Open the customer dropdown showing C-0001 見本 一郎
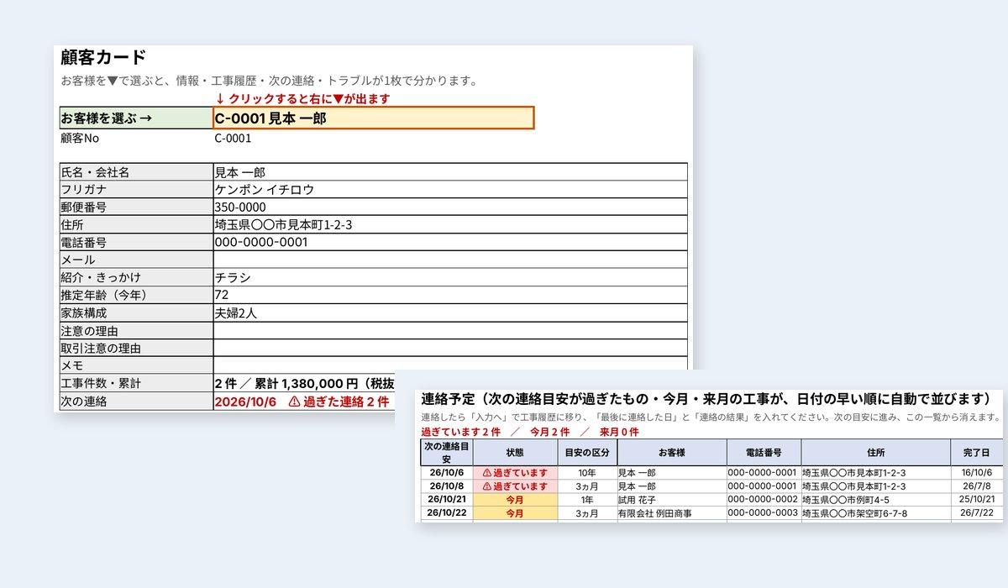 point(374,118)
